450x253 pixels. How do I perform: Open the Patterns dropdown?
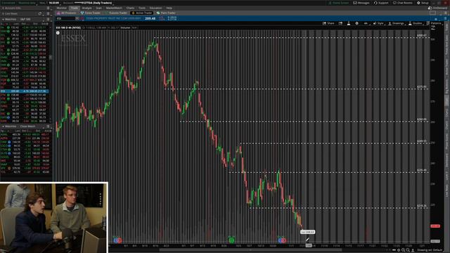pyautogui.click(x=435, y=23)
